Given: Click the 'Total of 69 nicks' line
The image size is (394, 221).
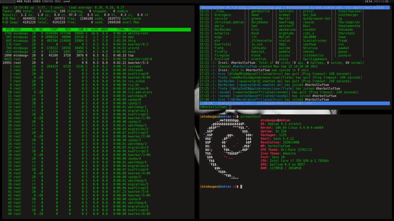Looking at the screenshot, I should pos(282,63).
